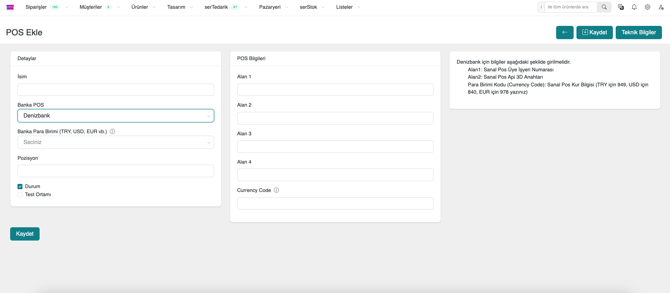Screen dimensions: 670x293
Task: Click the Teknik Bilgiler button
Action: click(x=638, y=33)
